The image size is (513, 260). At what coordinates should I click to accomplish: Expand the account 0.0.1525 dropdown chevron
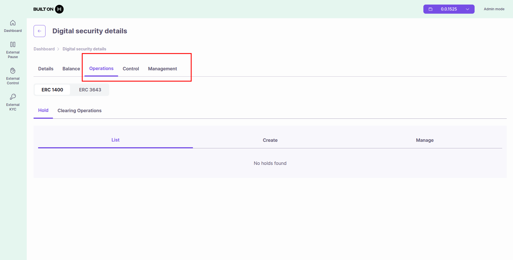point(467,9)
